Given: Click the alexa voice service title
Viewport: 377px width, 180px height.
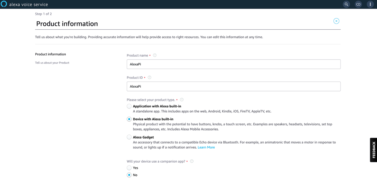Looking at the screenshot, I should (29, 4).
